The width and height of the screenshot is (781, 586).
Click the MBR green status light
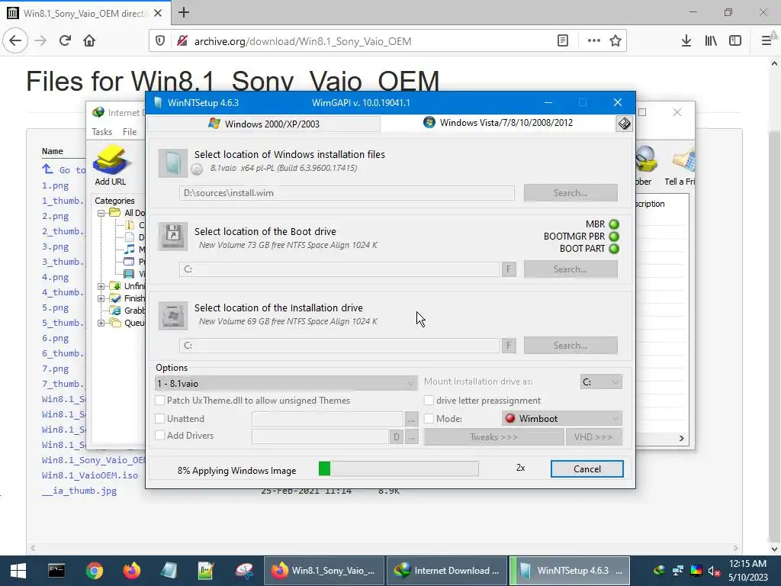614,224
